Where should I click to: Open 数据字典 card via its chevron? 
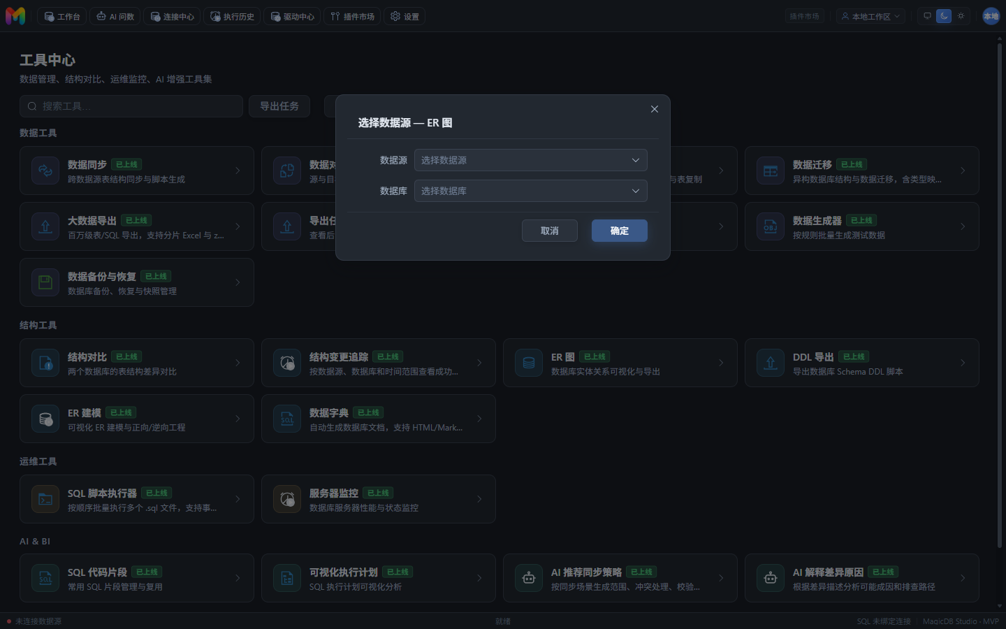click(479, 419)
